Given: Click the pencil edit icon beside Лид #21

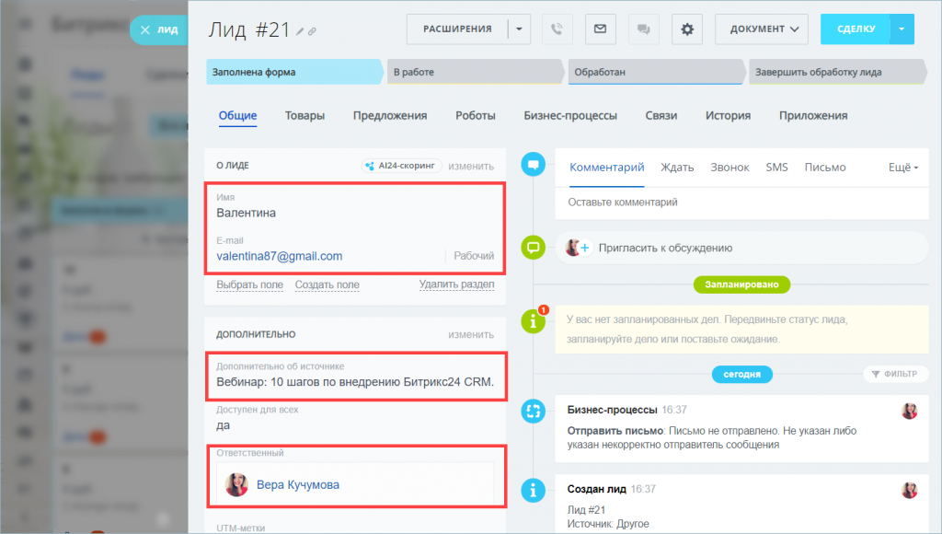Looking at the screenshot, I should click(x=299, y=31).
